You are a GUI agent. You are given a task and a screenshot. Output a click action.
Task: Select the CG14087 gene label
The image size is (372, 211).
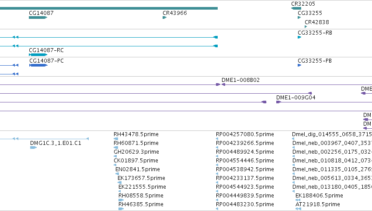(41, 13)
